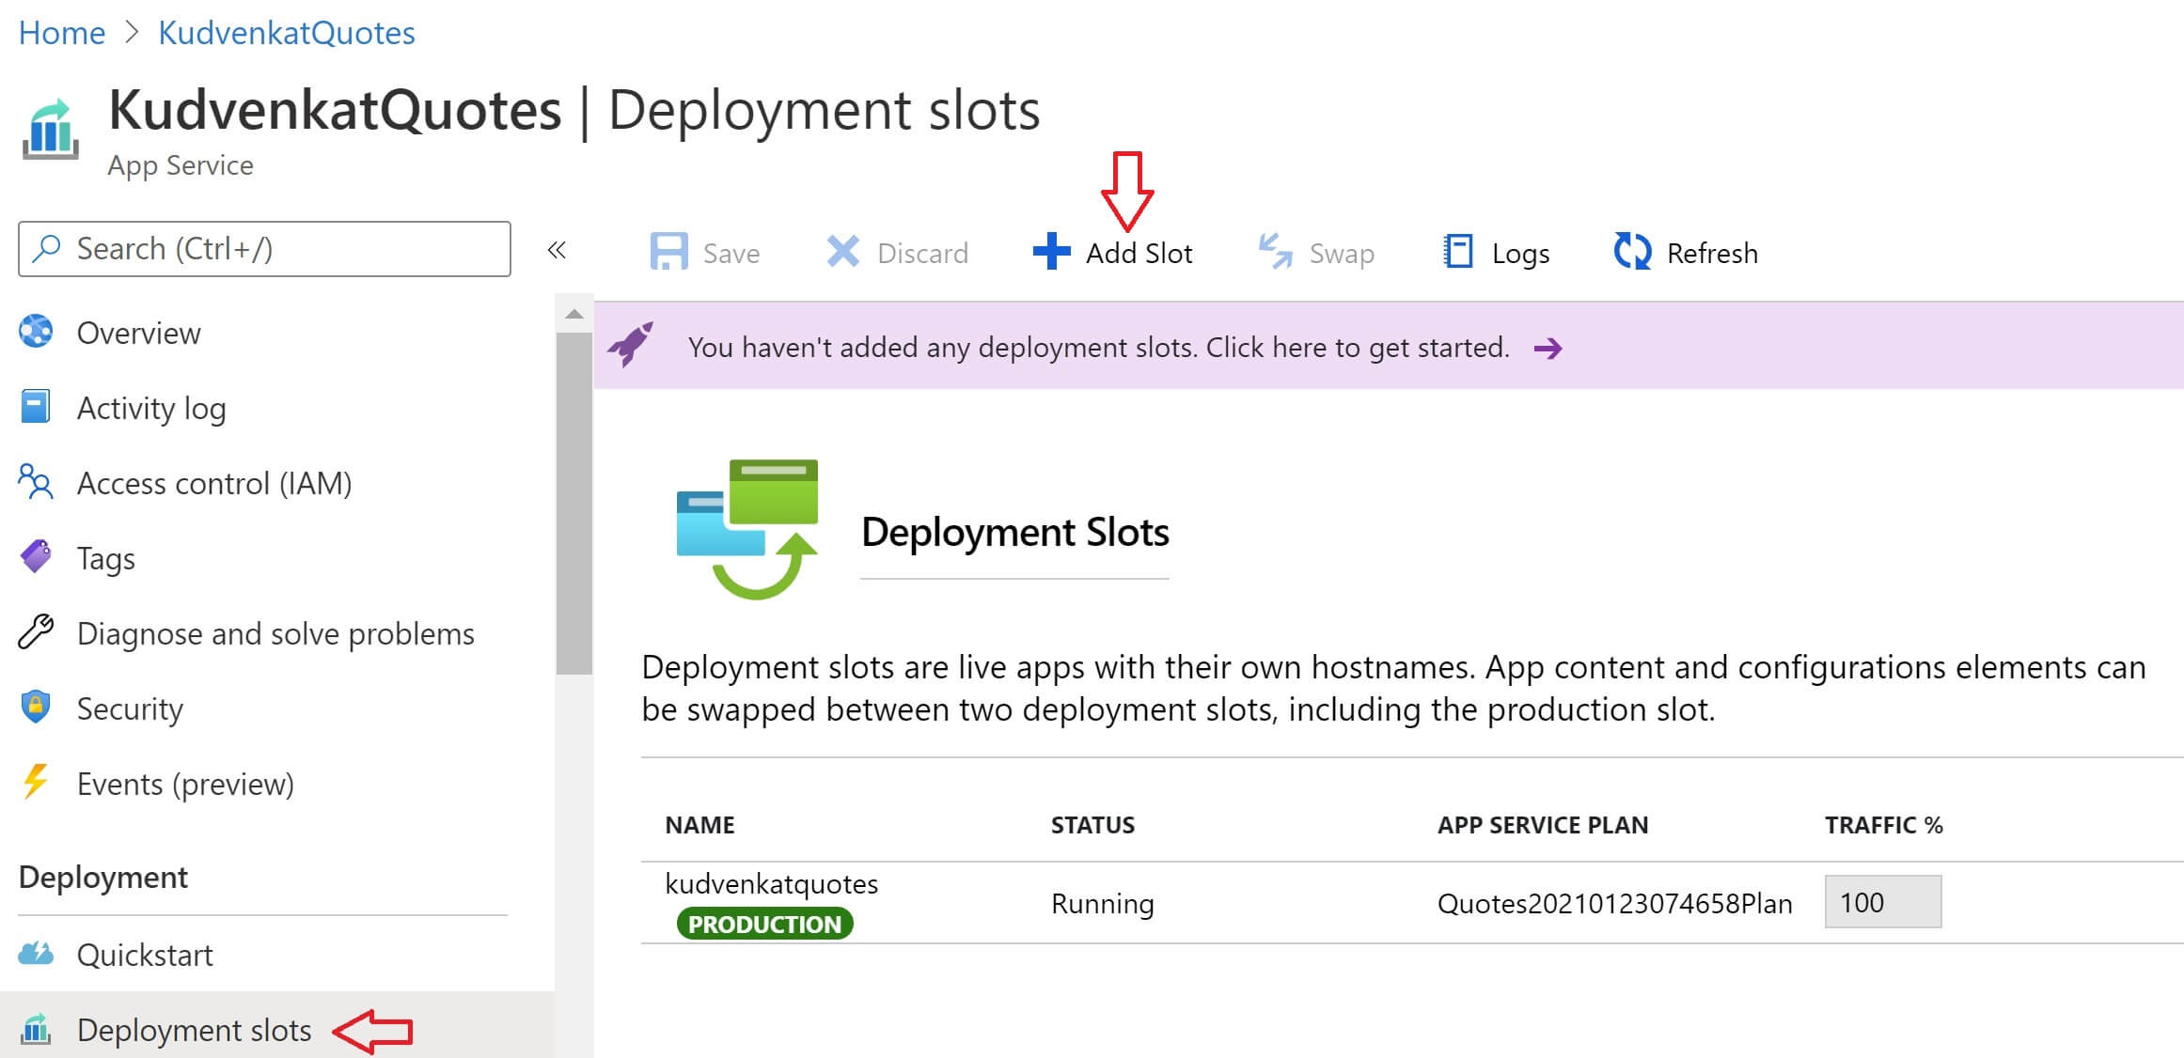Click the Home breadcrumb link

[x=62, y=33]
